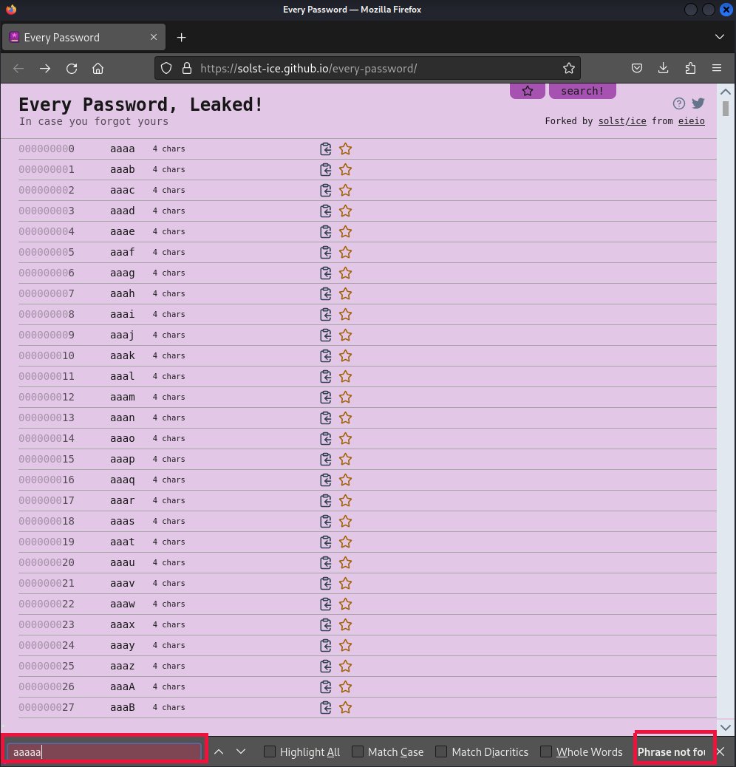Star the aaaA password
736x767 pixels.
[345, 686]
